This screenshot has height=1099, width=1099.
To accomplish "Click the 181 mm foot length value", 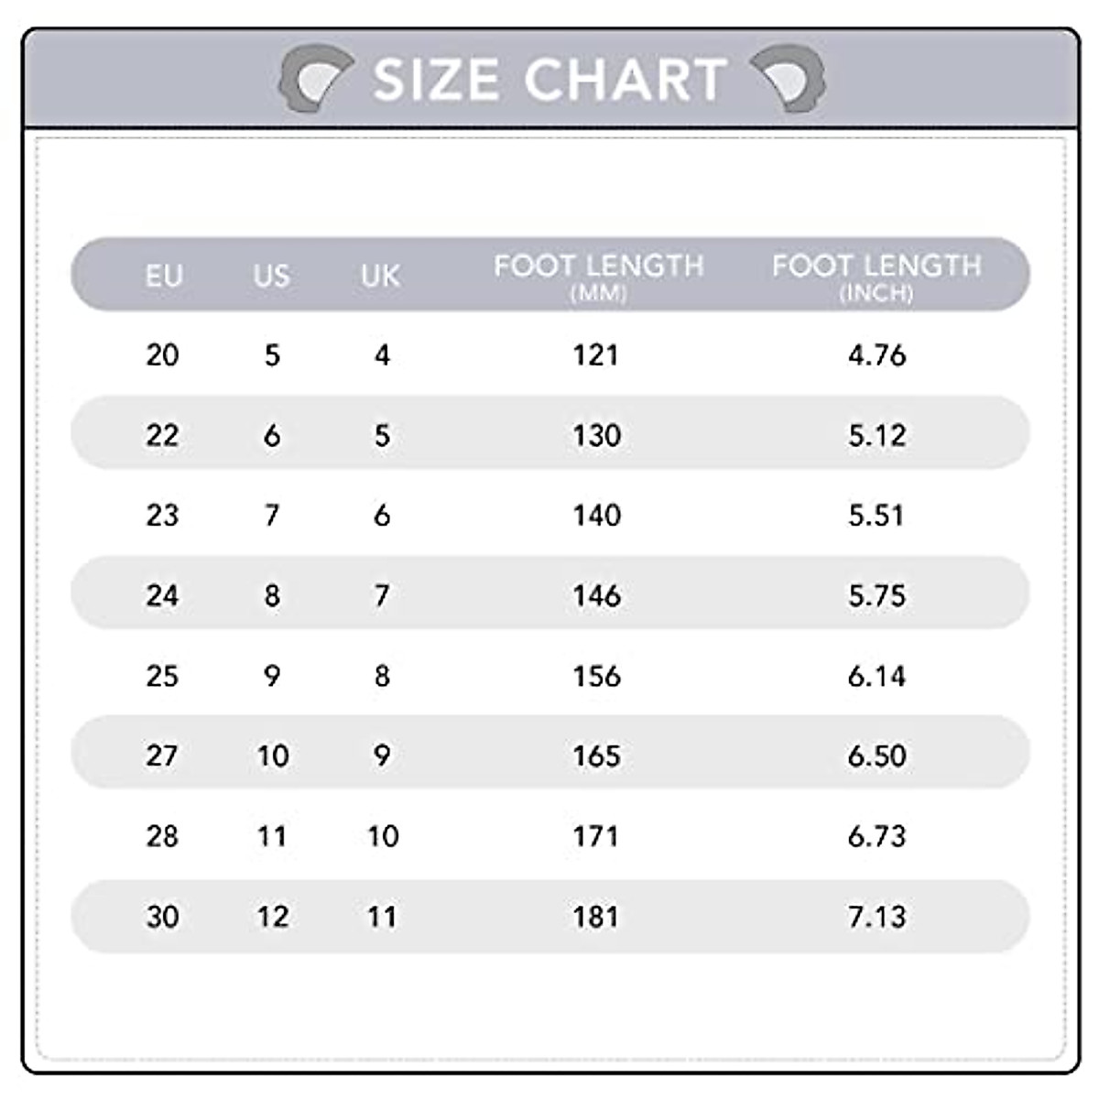I will coord(596,916).
